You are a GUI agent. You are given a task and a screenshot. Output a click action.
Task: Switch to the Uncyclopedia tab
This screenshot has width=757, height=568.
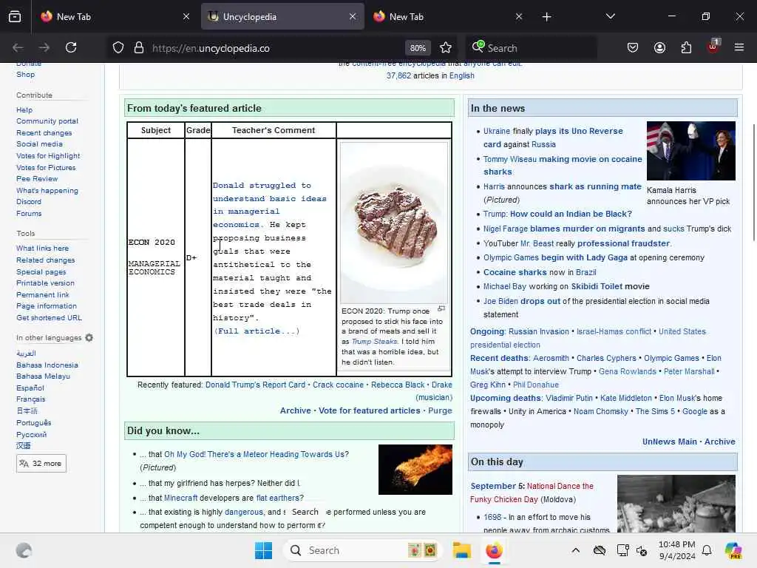click(282, 16)
